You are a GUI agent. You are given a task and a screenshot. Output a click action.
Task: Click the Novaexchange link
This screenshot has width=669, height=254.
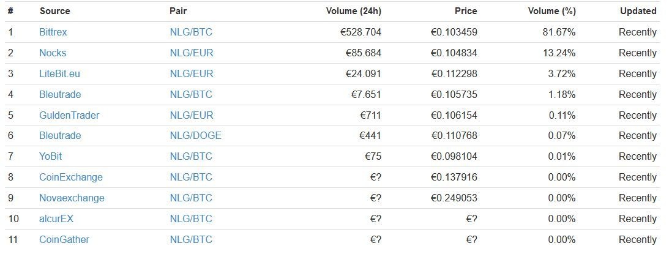(x=72, y=198)
